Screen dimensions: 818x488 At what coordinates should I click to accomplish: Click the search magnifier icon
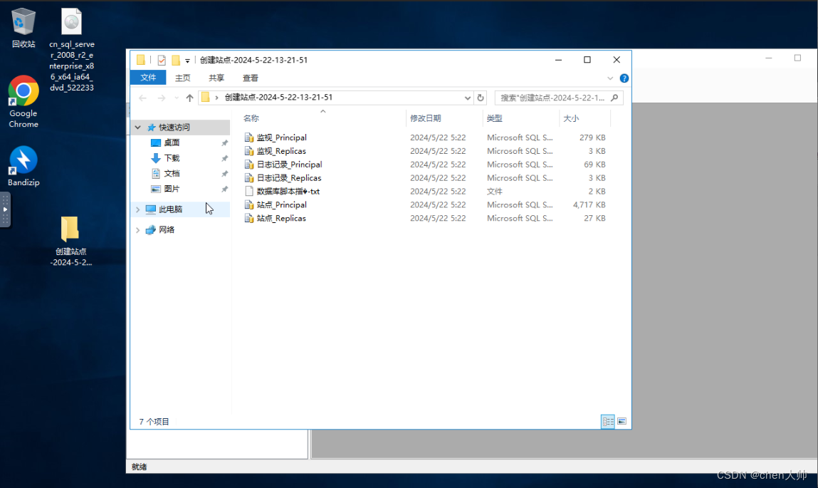(614, 98)
